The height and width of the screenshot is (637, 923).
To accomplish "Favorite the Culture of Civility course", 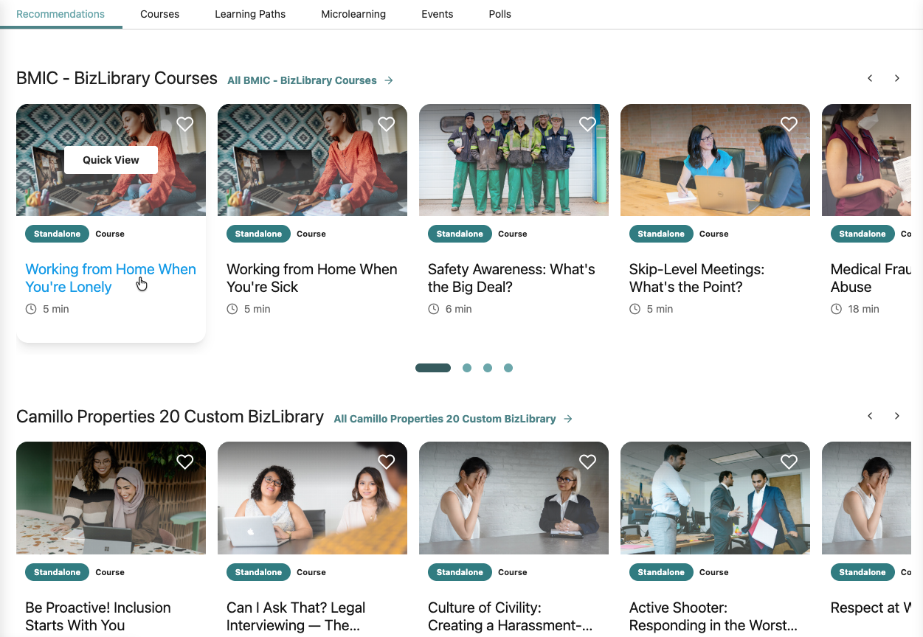I will click(587, 462).
